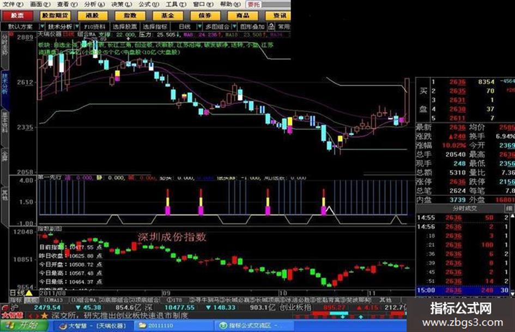Click 选择股票 toolbar item

click(x=125, y=27)
